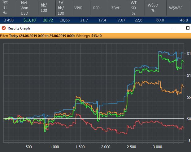
Task: Select the 7,07 3Bet cell
Action: tap(121, 20)
